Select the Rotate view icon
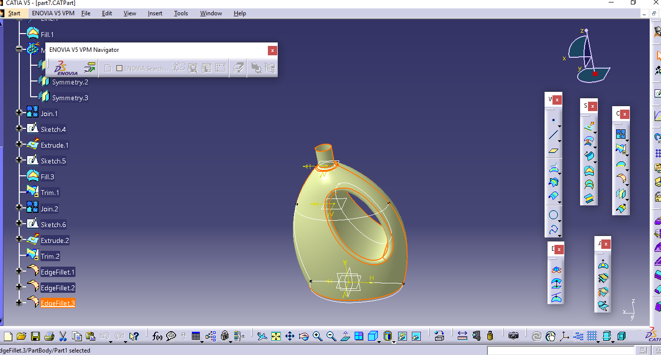661x355 pixels. click(x=303, y=336)
